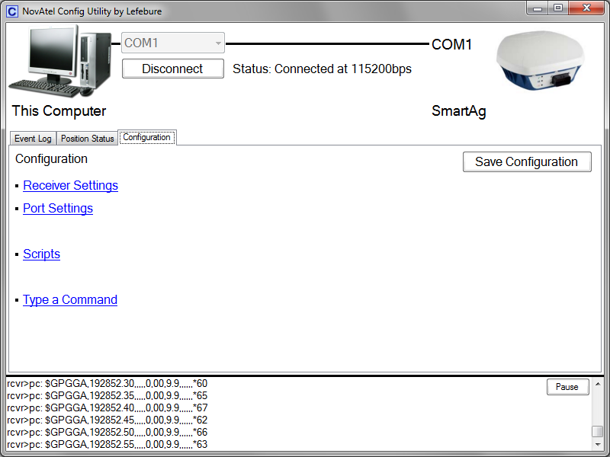Maximize the NovAtel Config Utility window
This screenshot has width=610, height=457.
[x=558, y=9]
